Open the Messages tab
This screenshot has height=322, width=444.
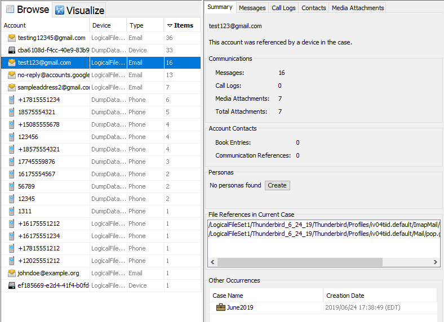click(x=252, y=8)
